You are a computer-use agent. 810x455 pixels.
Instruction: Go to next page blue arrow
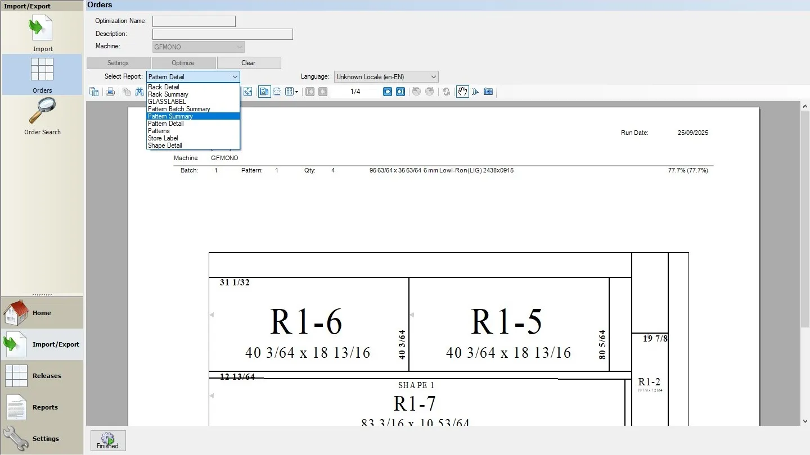(x=388, y=92)
